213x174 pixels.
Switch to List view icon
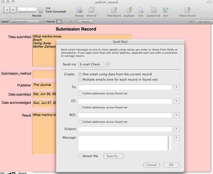65,22
